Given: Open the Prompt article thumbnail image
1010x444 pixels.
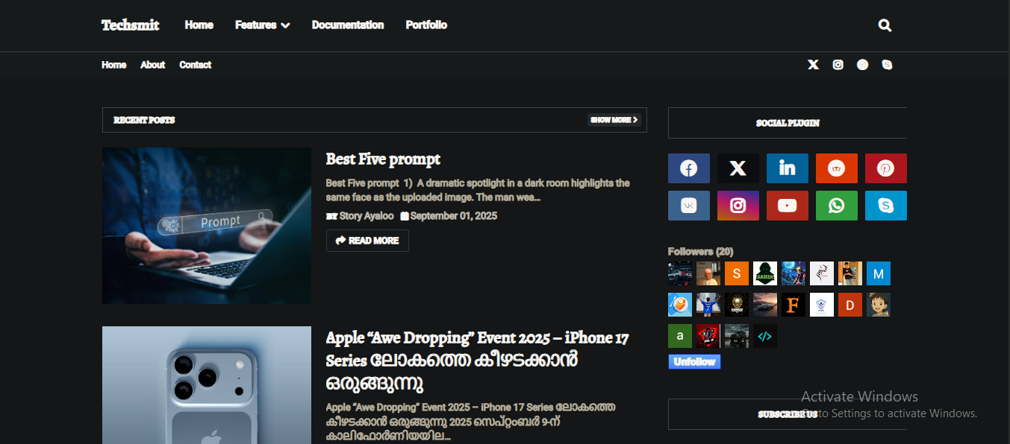Looking at the screenshot, I should (207, 225).
